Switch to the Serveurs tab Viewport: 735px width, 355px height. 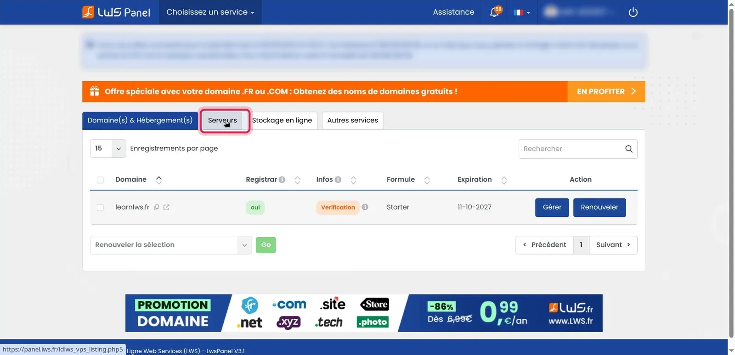click(x=222, y=120)
